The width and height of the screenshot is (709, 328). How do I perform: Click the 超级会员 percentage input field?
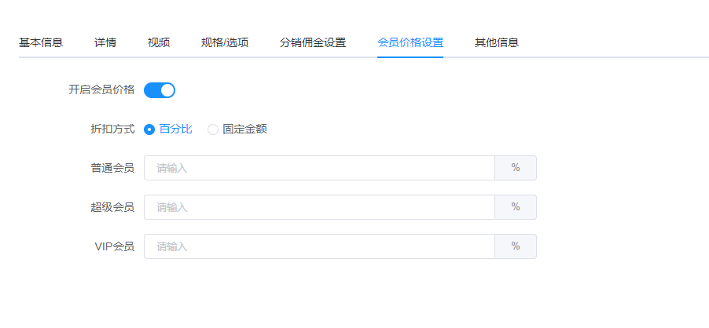click(x=319, y=207)
